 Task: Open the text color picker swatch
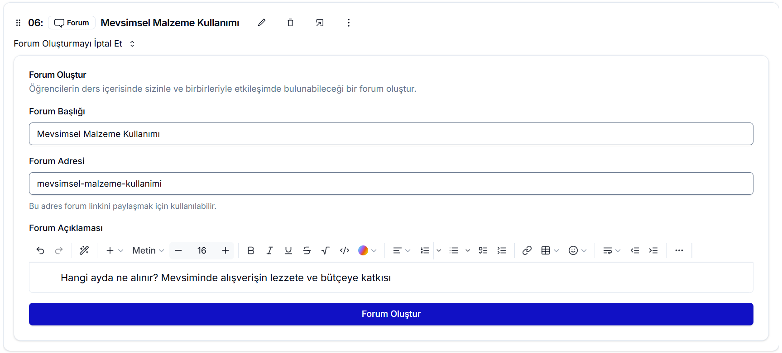363,250
